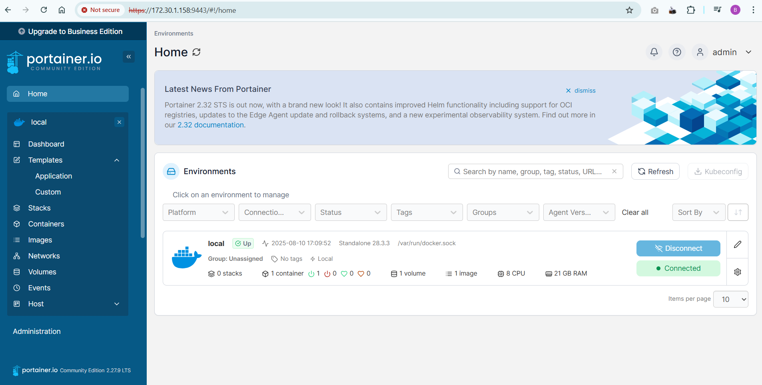The width and height of the screenshot is (762, 385).
Task: Click the Administration section label
Action: click(37, 331)
